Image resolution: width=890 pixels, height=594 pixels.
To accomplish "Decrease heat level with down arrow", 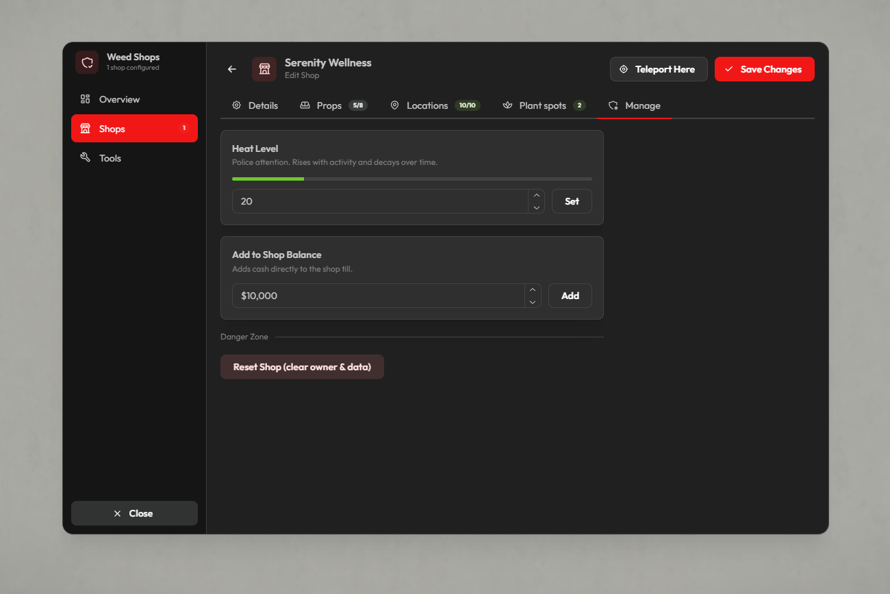I will pos(537,207).
